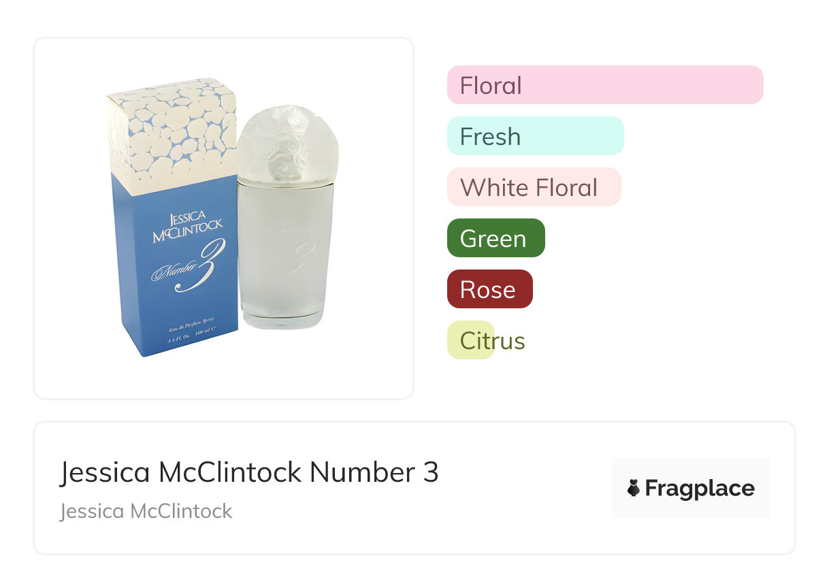
Task: Click the frosted glass perfume bottle
Action: pos(286,259)
